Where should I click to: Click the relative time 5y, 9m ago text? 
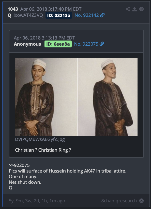[x=37, y=201]
